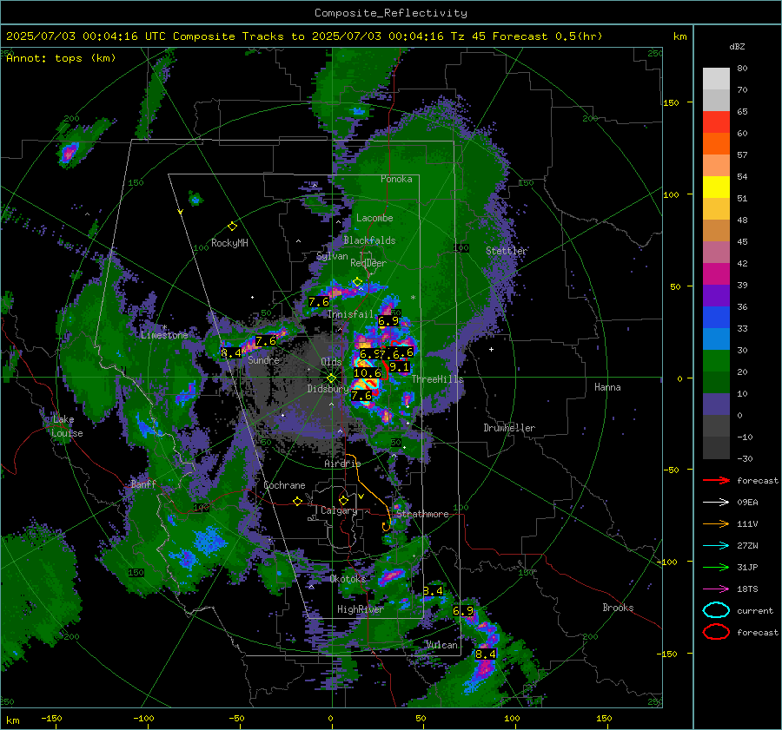The width and height of the screenshot is (782, 730).
Task: Click the yellow diamond marker below RedDeer
Action: pos(357,282)
